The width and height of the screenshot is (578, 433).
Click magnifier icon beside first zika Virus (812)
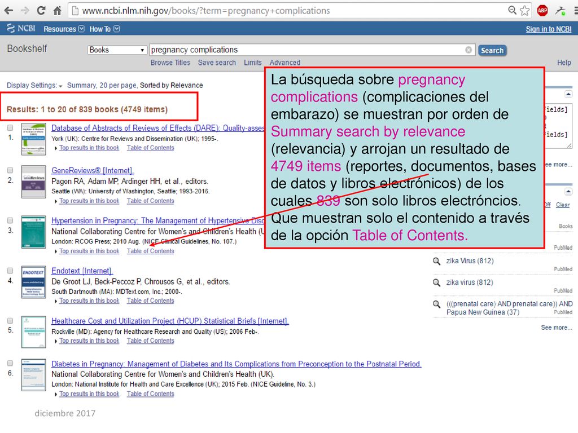point(436,261)
